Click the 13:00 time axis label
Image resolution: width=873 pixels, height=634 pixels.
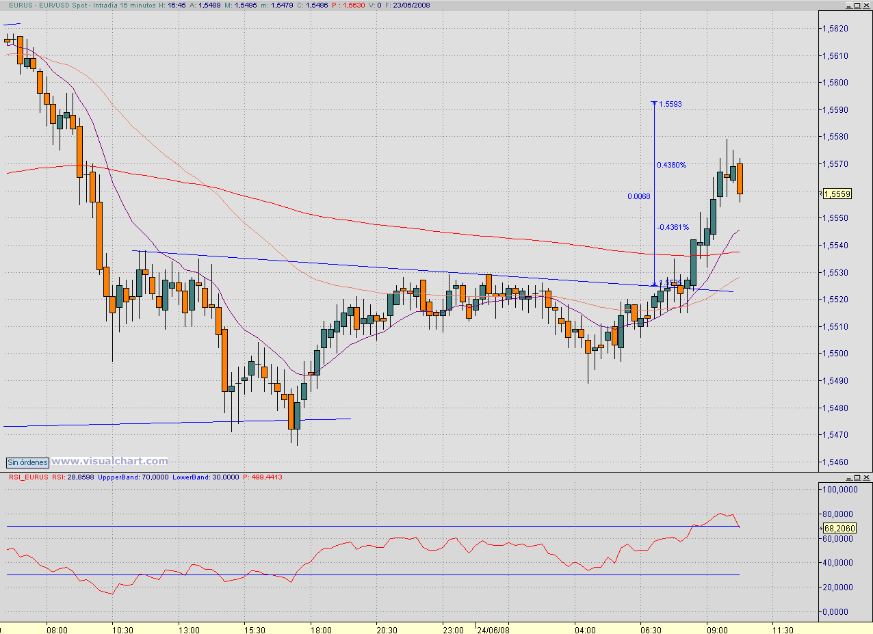(x=188, y=630)
